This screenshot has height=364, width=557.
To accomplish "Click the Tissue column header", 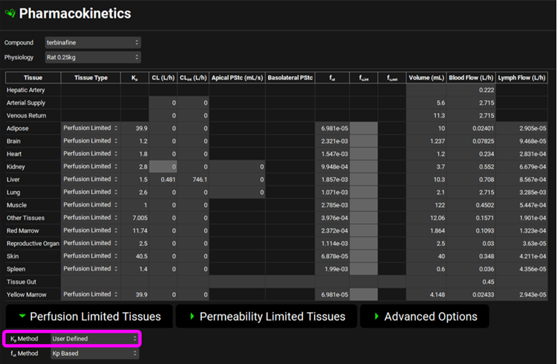I will click(x=33, y=77).
